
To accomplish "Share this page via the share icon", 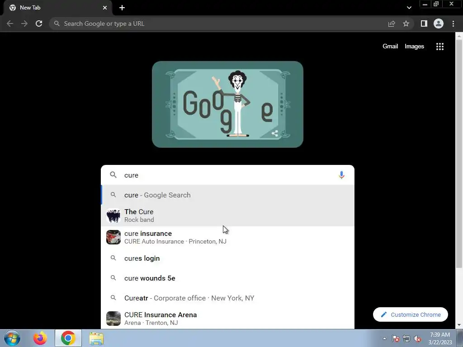I will click(392, 23).
